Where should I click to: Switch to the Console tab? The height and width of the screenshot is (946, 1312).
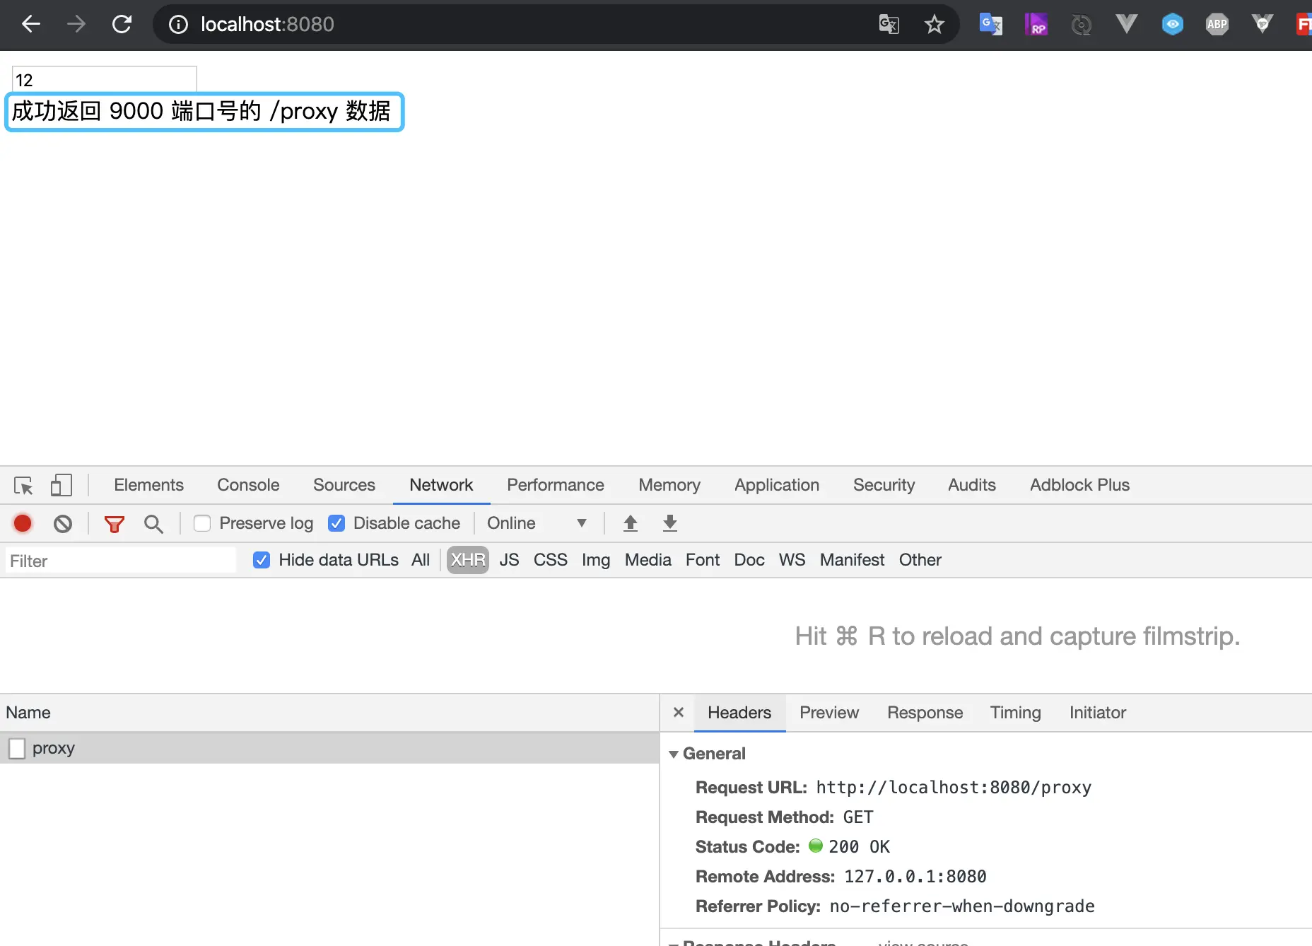click(x=248, y=485)
